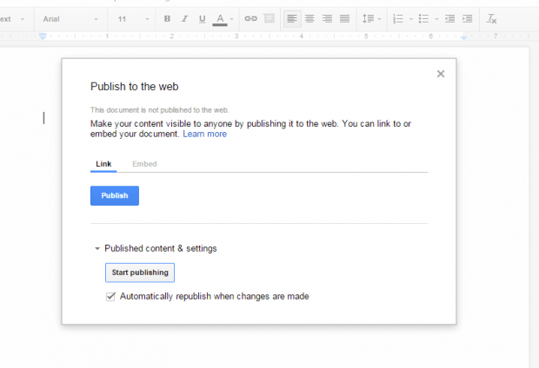Viewport: 539px width, 368px height.
Task: Apply underline formatting
Action: [202, 18]
